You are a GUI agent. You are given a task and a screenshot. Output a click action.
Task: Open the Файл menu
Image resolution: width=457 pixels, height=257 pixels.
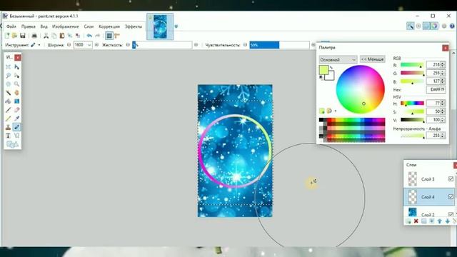coord(11,26)
